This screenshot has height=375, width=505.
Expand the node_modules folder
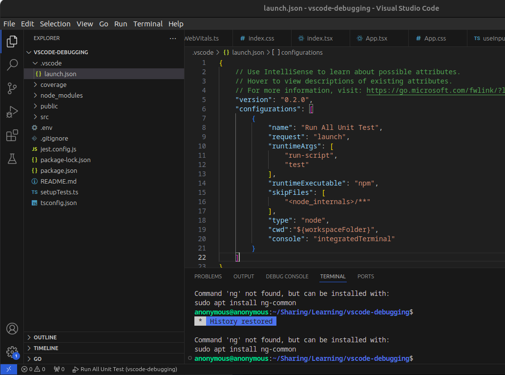point(61,95)
